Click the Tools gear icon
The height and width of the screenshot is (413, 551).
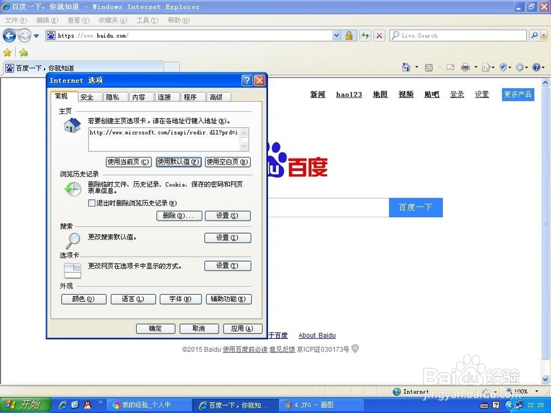(x=520, y=67)
